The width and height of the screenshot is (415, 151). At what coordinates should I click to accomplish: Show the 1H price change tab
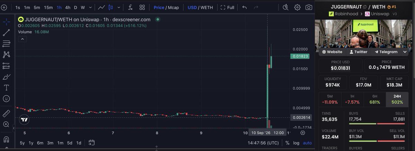pyautogui.click(x=353, y=99)
